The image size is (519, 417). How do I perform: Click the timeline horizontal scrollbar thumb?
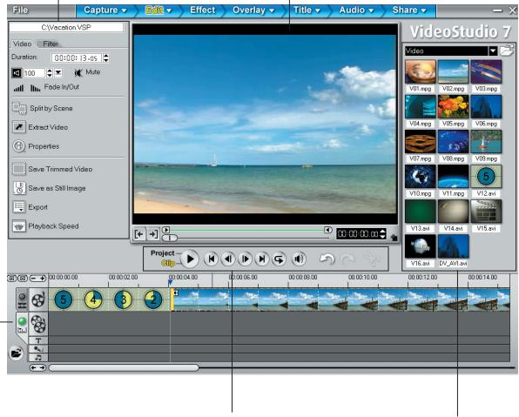(124, 367)
